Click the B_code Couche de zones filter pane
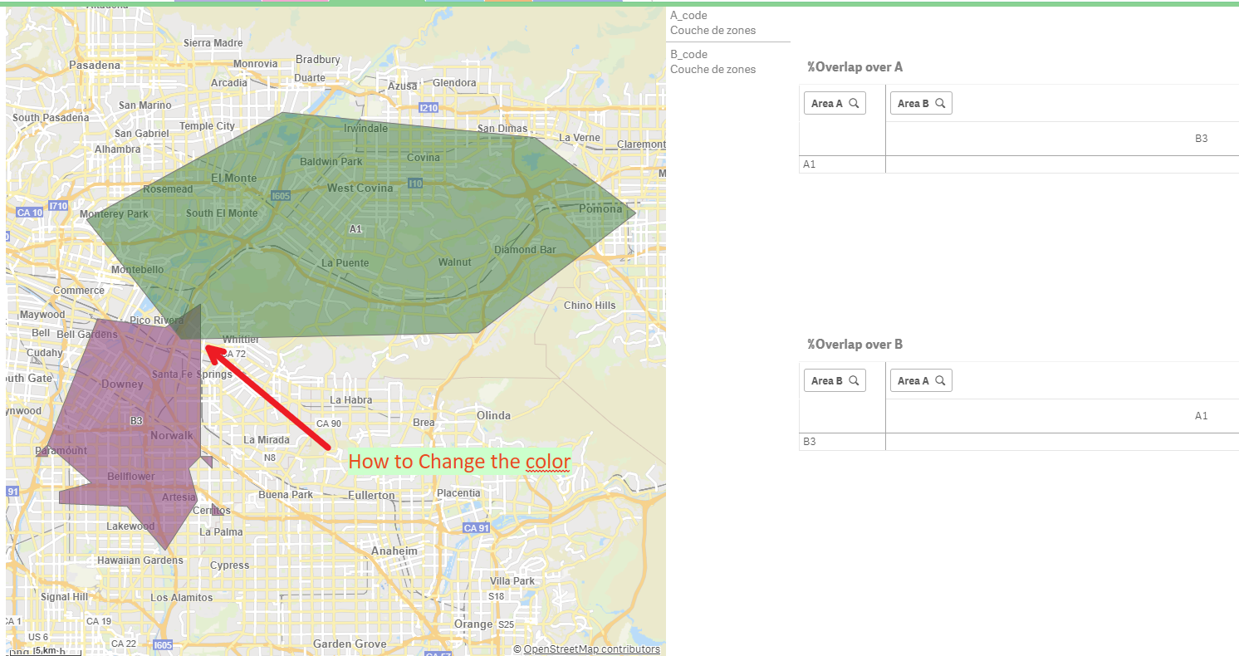Viewport: 1239px width, 656px height. click(x=728, y=61)
